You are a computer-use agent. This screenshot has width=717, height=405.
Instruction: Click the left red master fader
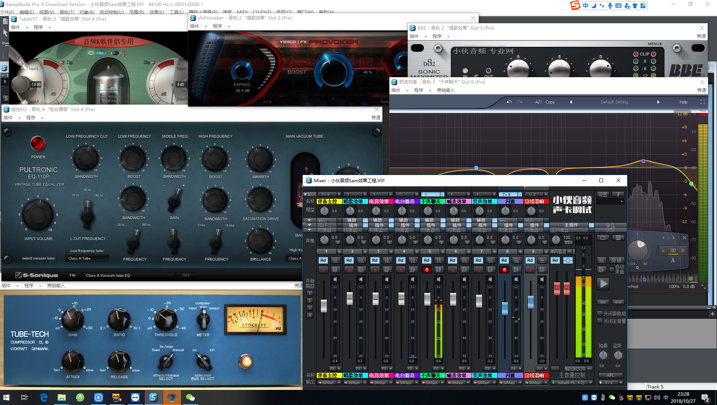557,288
